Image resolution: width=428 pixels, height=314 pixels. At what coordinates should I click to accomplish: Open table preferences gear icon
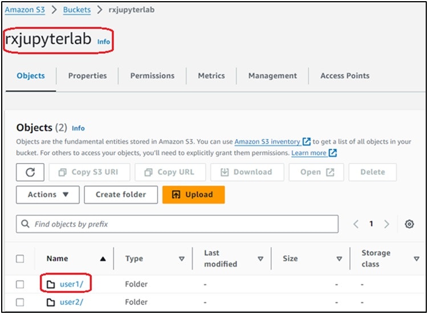[x=409, y=224]
